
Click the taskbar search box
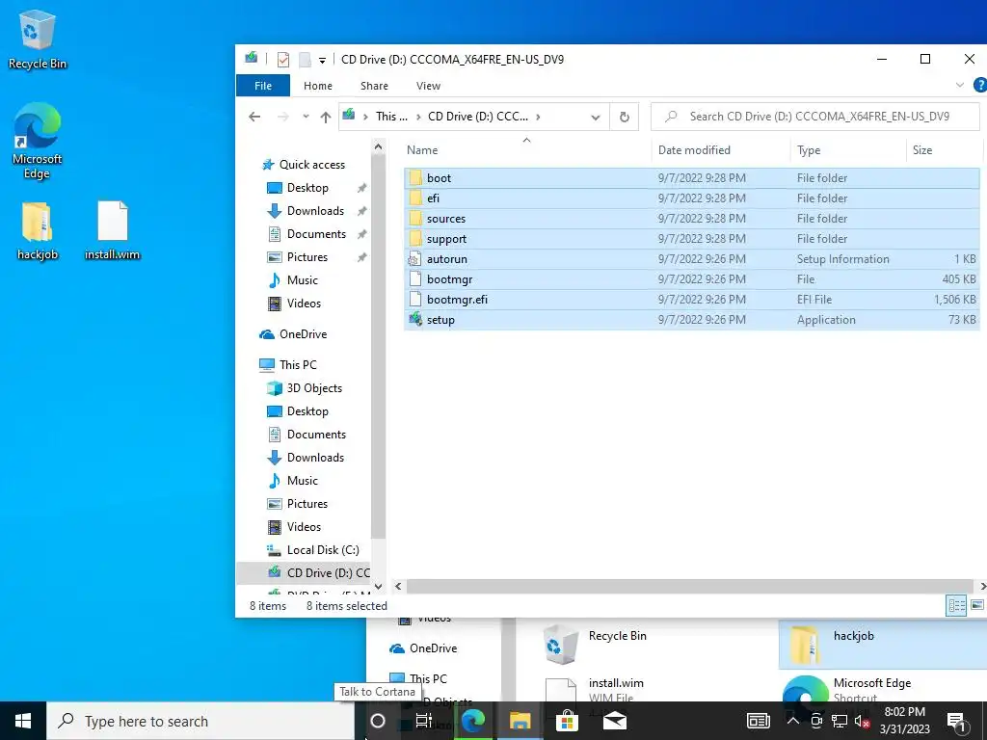(200, 721)
